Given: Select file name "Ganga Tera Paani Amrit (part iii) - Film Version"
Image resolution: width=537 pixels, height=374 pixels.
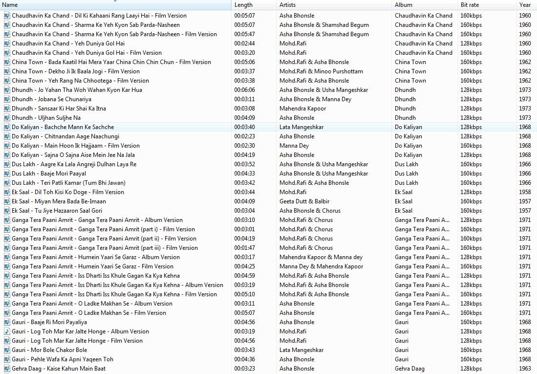Looking at the screenshot, I should pyautogui.click(x=105, y=247).
